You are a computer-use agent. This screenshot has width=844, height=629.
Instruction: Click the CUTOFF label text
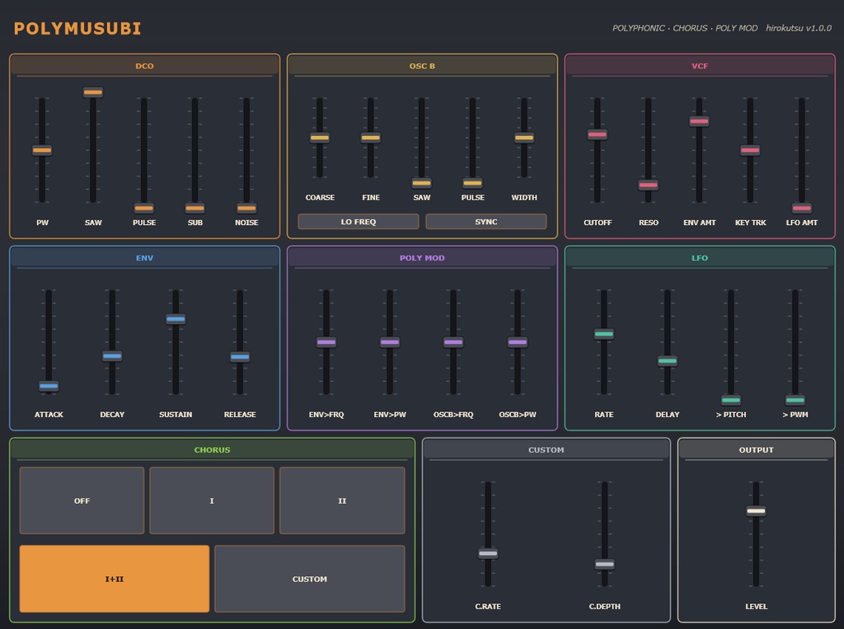(598, 223)
